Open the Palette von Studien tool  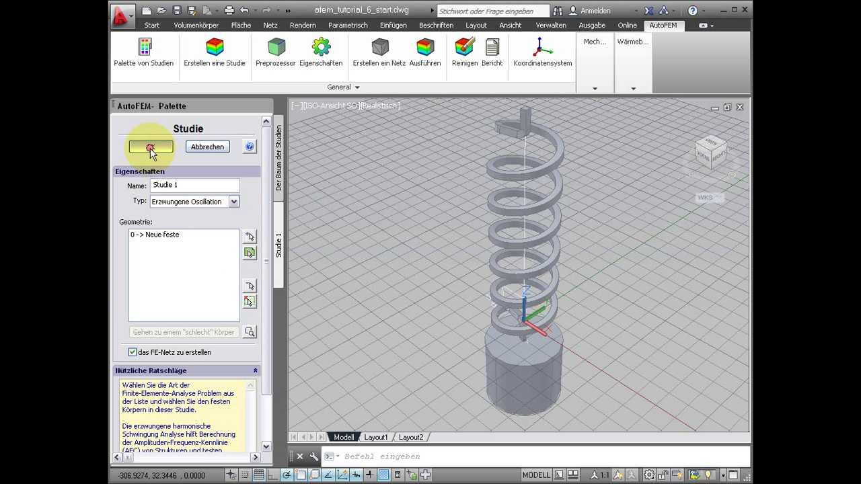pos(143,52)
